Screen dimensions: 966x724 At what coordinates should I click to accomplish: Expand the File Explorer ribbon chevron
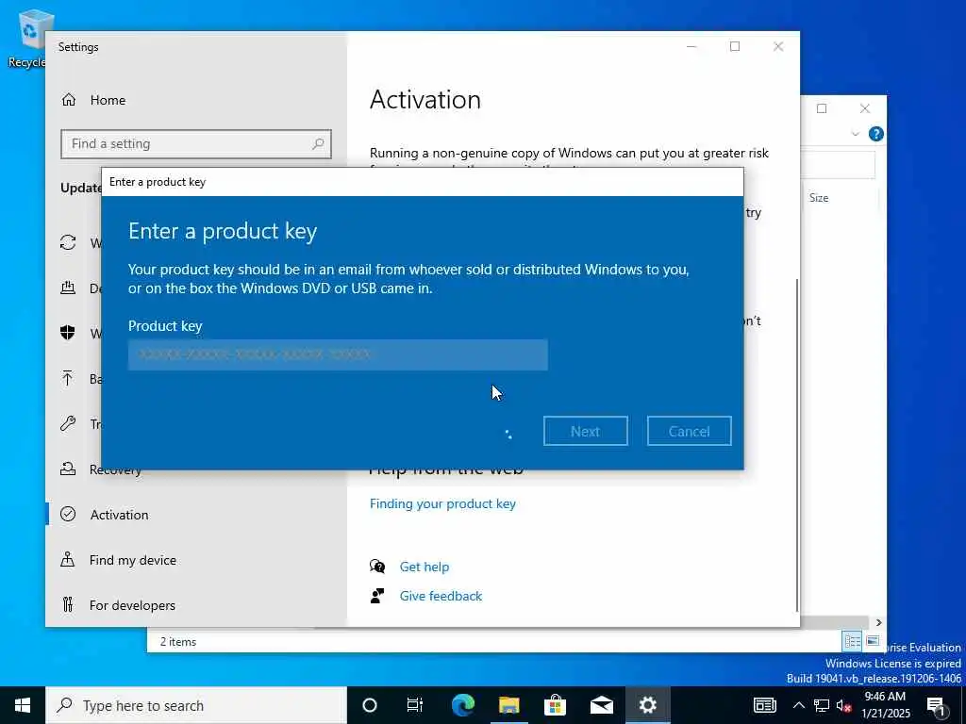pos(855,134)
